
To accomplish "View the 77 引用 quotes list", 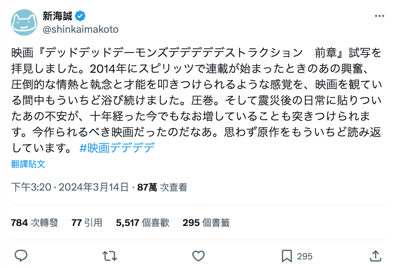I will pos(87,223).
